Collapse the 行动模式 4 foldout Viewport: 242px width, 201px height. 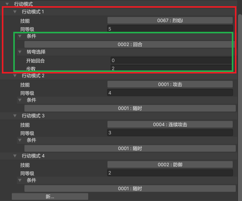point(15,156)
